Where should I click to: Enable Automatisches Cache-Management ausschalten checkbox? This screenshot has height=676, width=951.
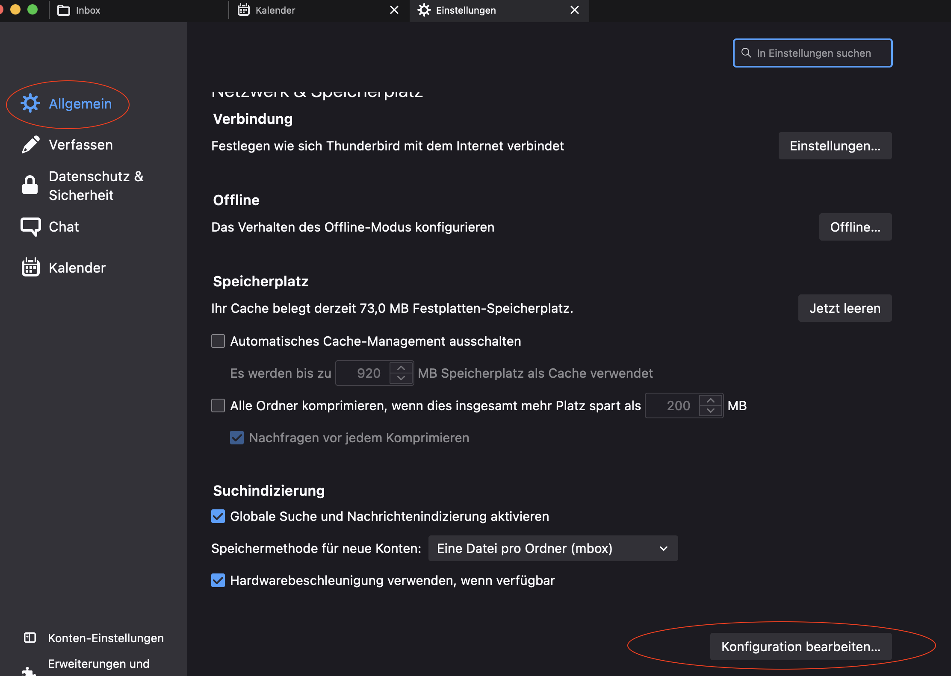coord(218,341)
